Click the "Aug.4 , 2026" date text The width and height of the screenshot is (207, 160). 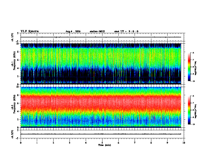coord(73,31)
